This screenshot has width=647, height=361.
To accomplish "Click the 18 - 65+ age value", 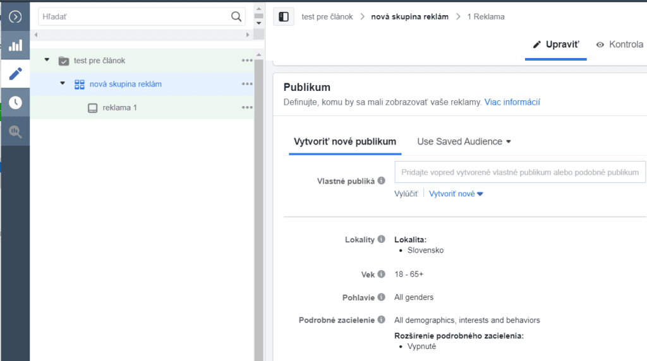I will tap(409, 274).
